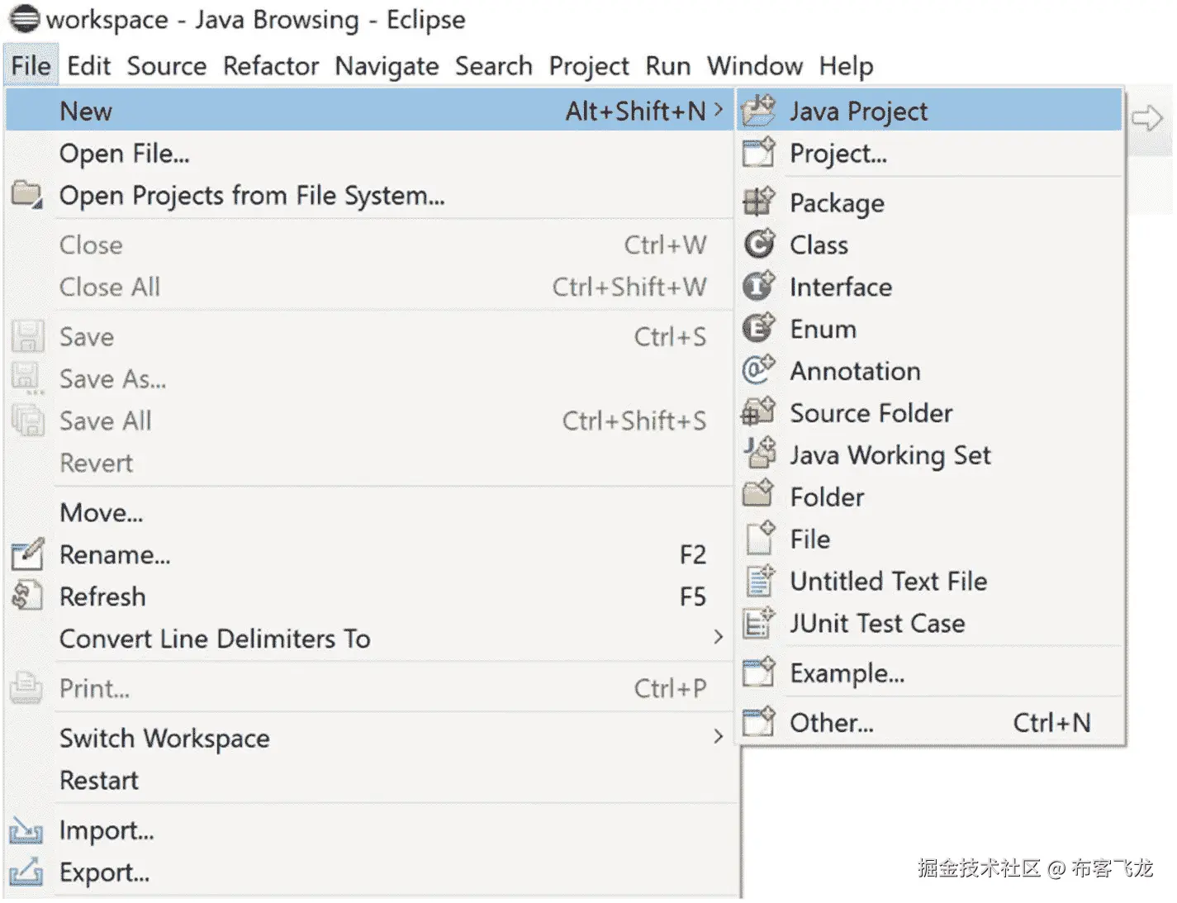Click the green Class icon
The height and width of the screenshot is (903, 1177).
coord(758,245)
